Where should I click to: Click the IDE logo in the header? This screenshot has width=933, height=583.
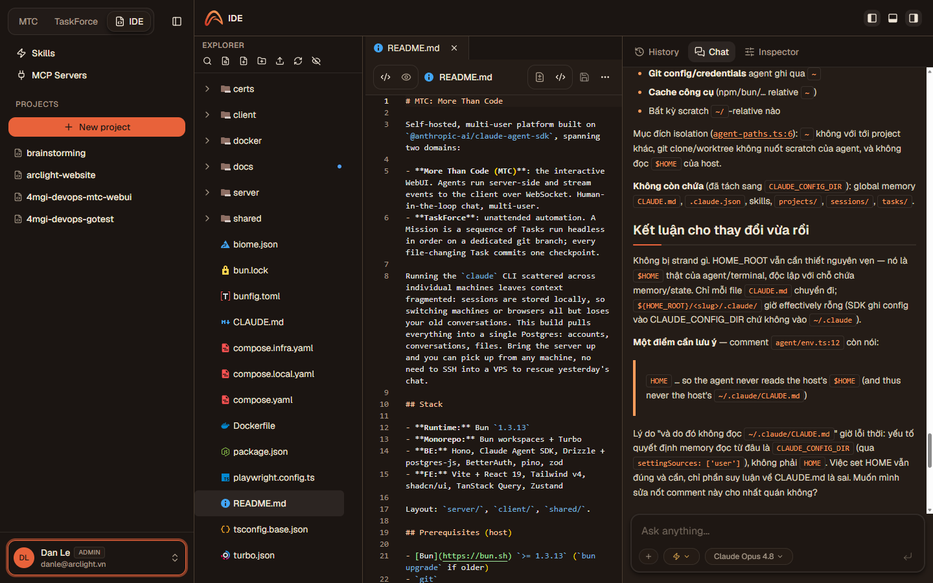pos(214,18)
